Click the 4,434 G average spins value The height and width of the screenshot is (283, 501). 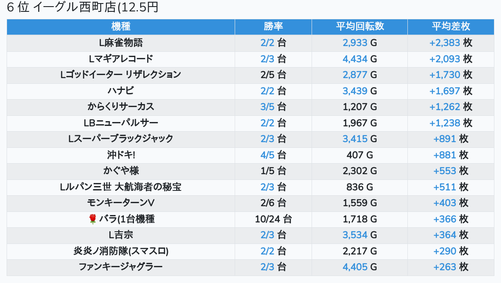360,59
